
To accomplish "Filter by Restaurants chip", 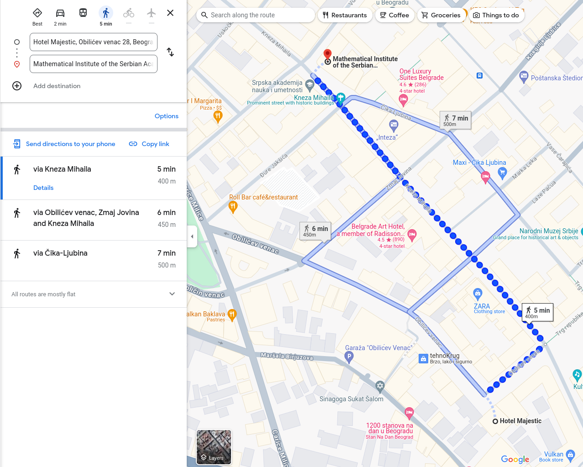I will tap(345, 15).
